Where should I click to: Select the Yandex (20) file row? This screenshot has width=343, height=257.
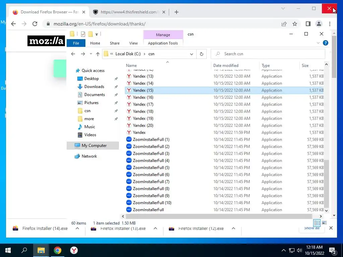[x=224, y=125]
